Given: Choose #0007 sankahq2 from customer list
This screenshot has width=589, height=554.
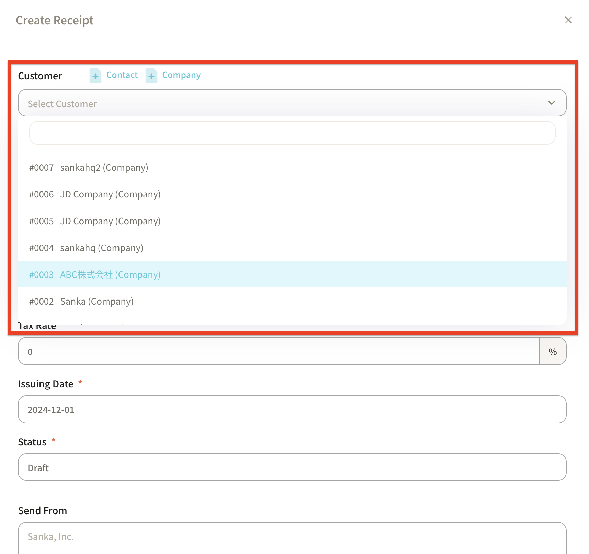Looking at the screenshot, I should pyautogui.click(x=89, y=168).
